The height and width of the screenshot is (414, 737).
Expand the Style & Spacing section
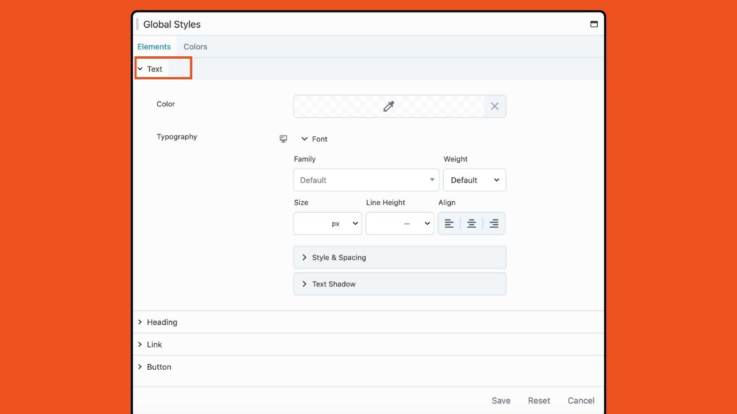tap(400, 258)
